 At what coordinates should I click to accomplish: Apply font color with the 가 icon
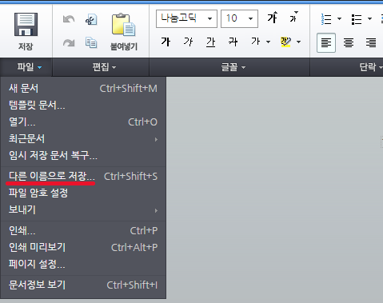[255, 42]
